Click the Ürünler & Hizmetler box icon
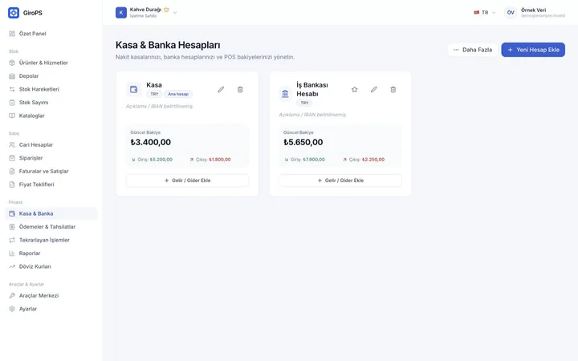578x361 pixels. (12, 63)
